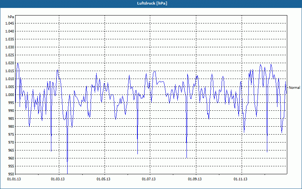Viewport: 302px width, 189px height.
Task: Select the 1.020 y-axis label
Action: click(9, 63)
